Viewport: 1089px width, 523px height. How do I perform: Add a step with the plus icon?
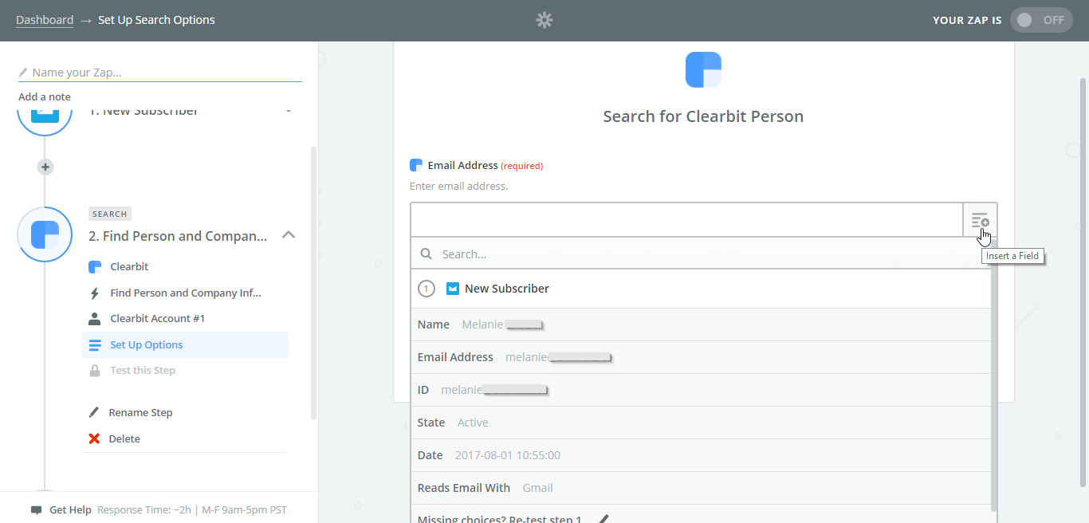pos(45,167)
